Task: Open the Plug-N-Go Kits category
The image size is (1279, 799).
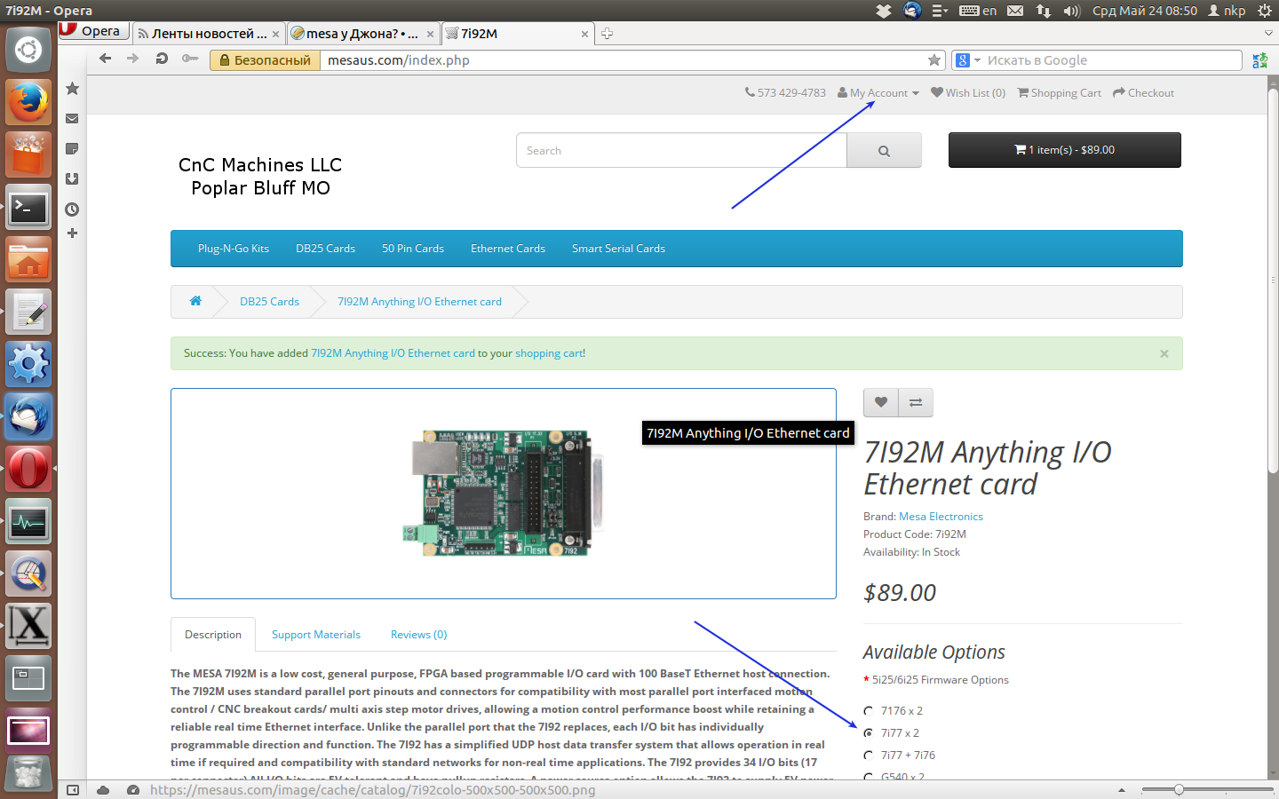Action: [x=234, y=249]
